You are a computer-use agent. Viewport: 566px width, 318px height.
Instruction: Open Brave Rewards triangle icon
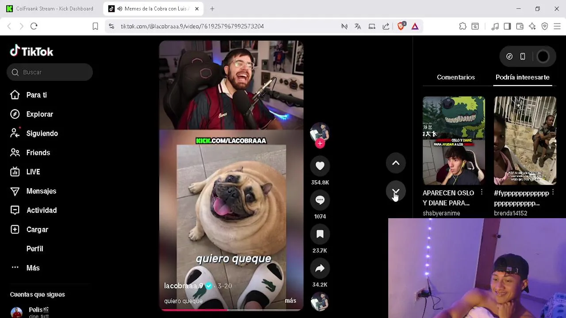[x=415, y=26]
